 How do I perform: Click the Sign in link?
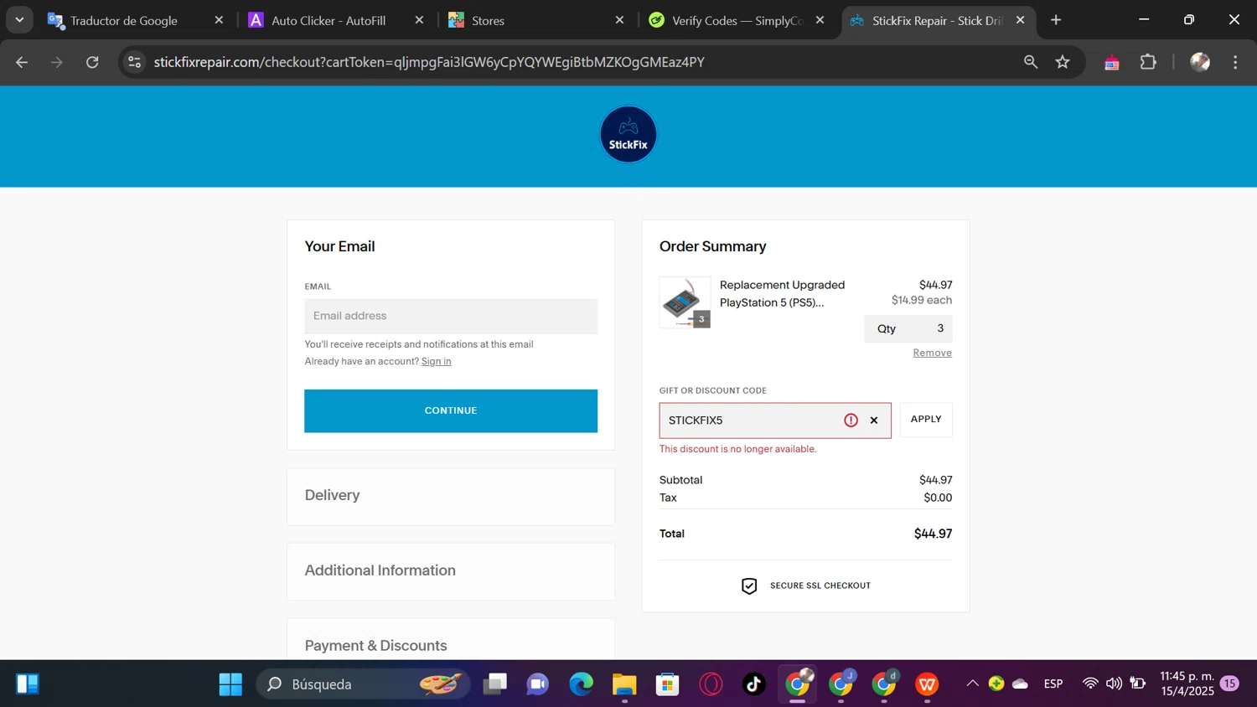[x=436, y=361]
